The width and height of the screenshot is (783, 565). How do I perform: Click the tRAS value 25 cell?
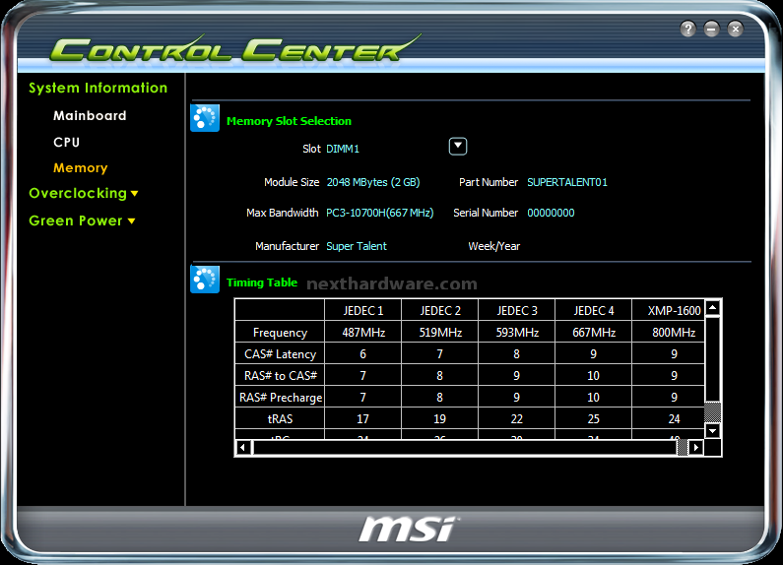point(594,418)
